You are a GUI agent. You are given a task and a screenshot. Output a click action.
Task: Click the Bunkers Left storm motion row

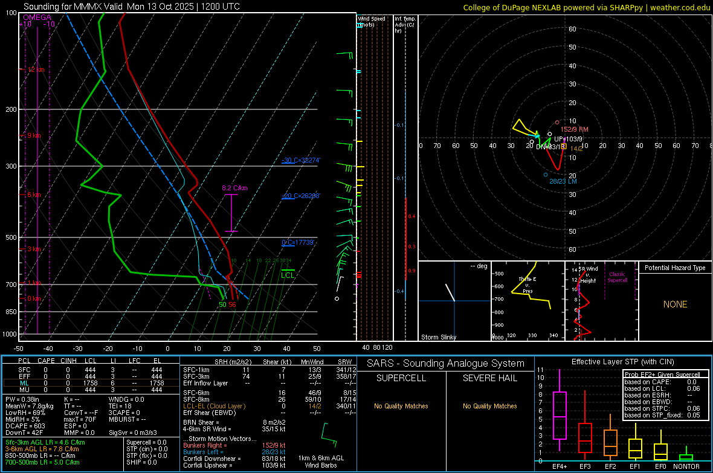coord(234,452)
